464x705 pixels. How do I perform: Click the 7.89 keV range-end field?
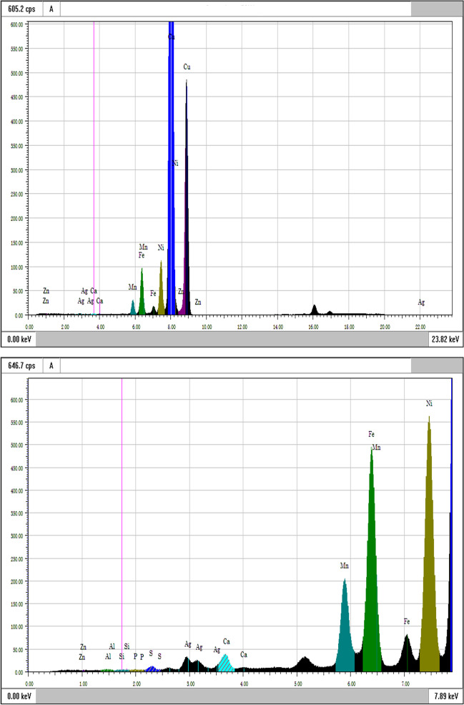[447, 697]
